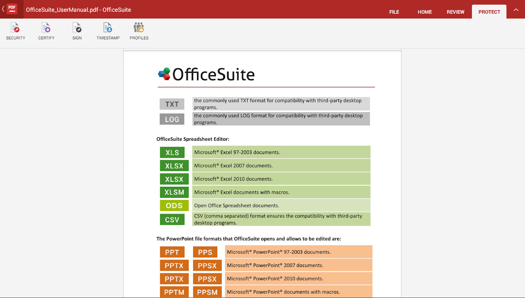Click the CSV format badge

pos(172,220)
